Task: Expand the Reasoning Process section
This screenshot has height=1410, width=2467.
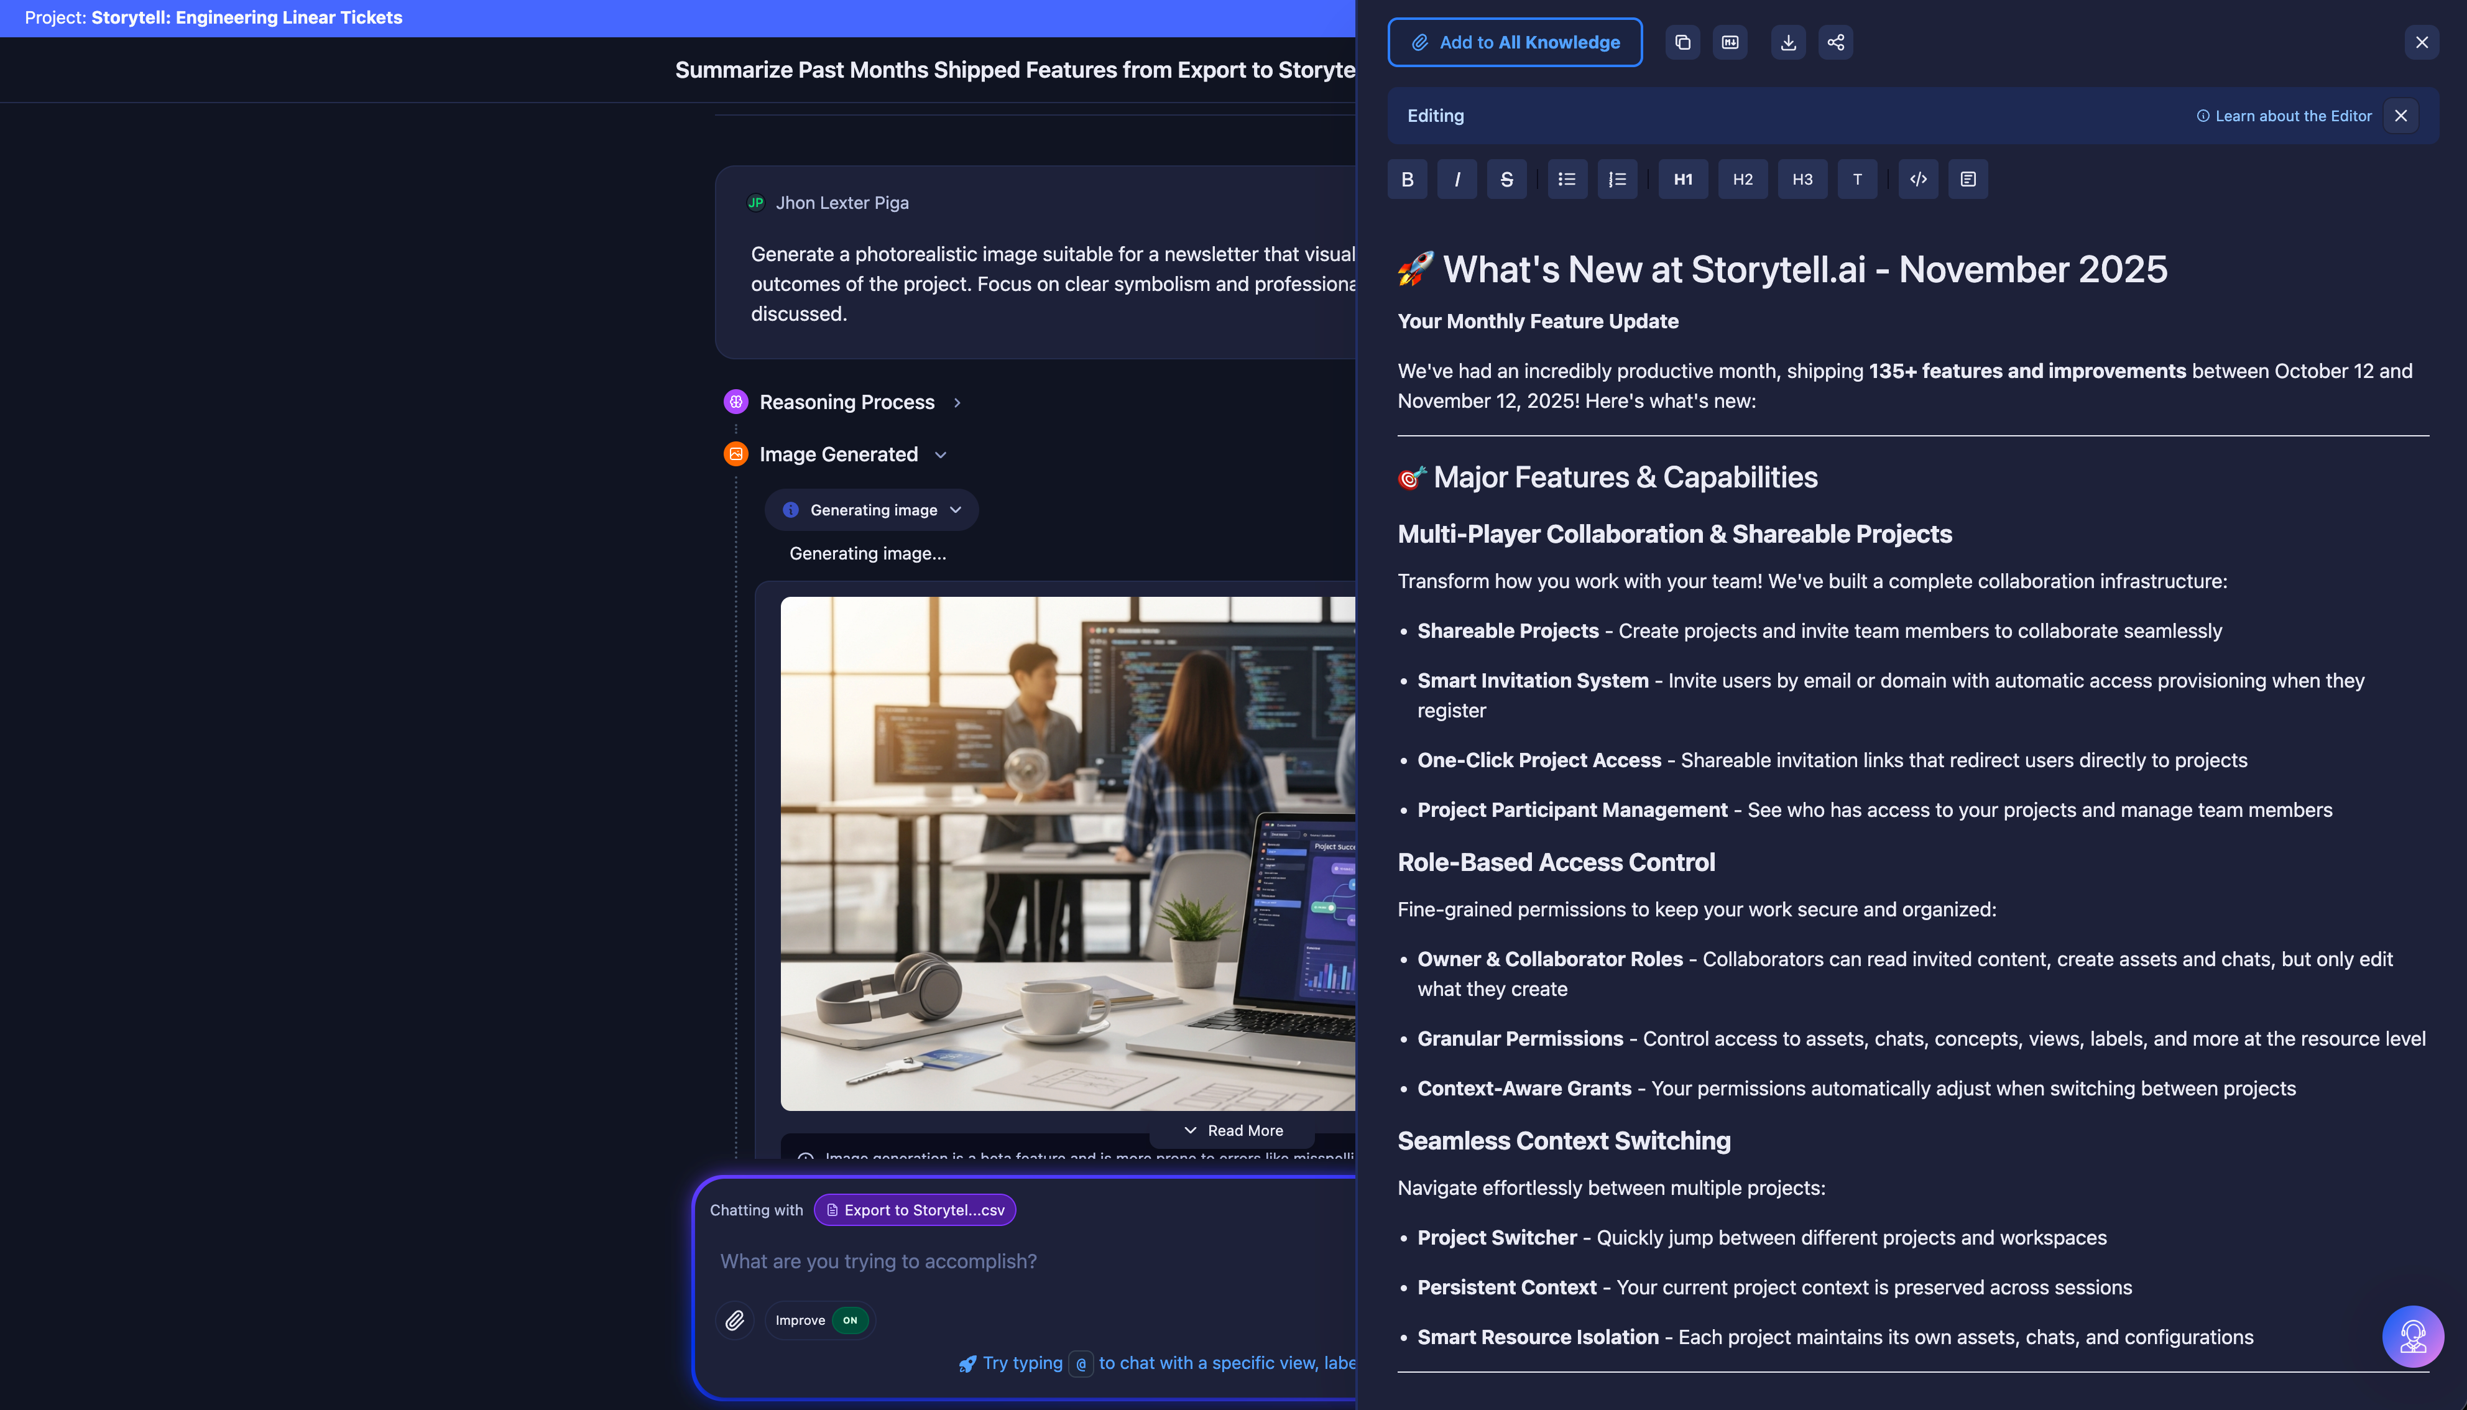Action: pyautogui.click(x=846, y=402)
